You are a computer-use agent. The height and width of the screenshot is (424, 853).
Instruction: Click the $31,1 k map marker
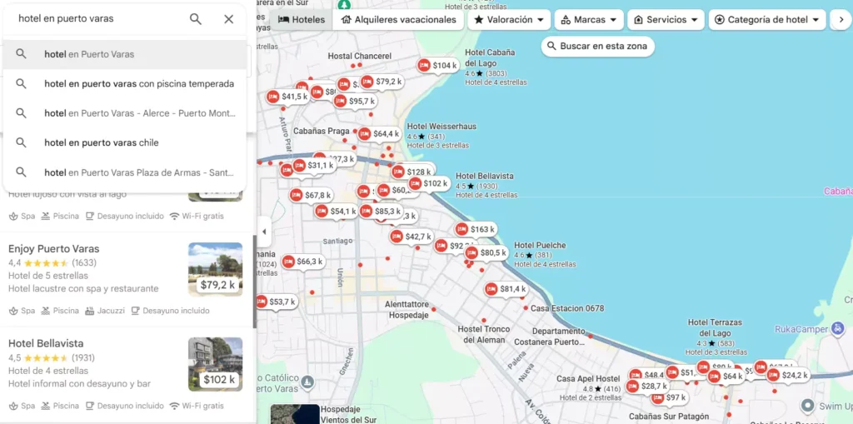click(x=314, y=166)
